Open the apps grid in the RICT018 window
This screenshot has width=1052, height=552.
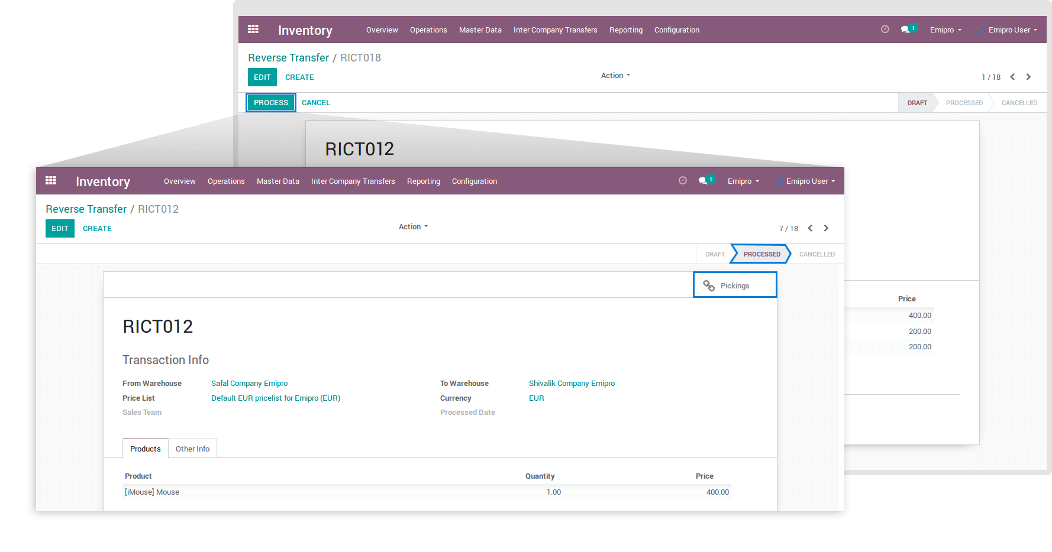point(253,29)
